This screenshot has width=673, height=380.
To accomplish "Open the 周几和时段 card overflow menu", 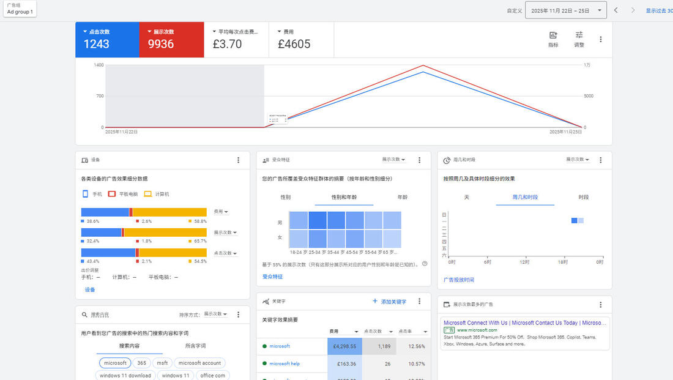I will 600,160.
